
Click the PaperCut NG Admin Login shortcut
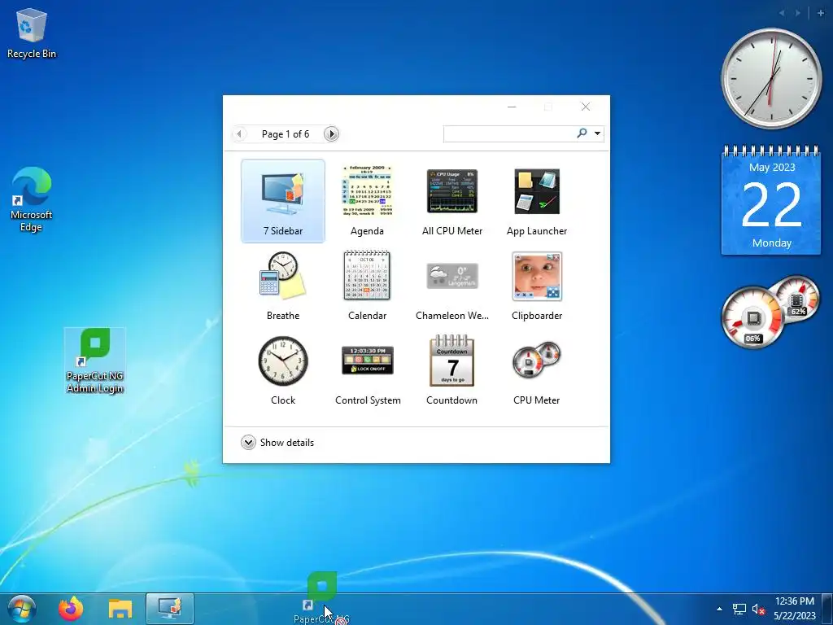click(94, 361)
